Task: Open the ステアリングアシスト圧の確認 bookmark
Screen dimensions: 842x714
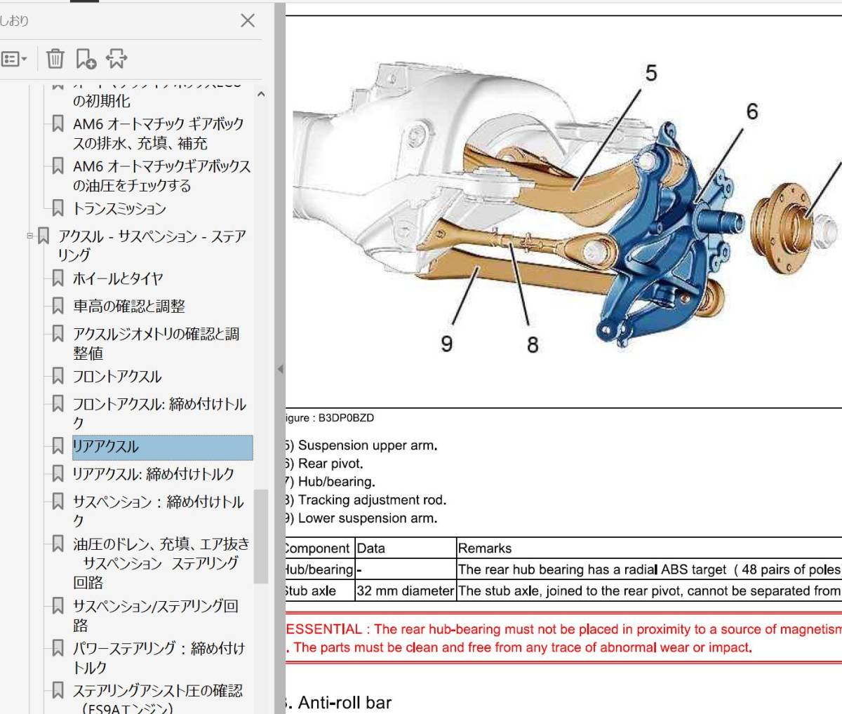Action: 158,698
